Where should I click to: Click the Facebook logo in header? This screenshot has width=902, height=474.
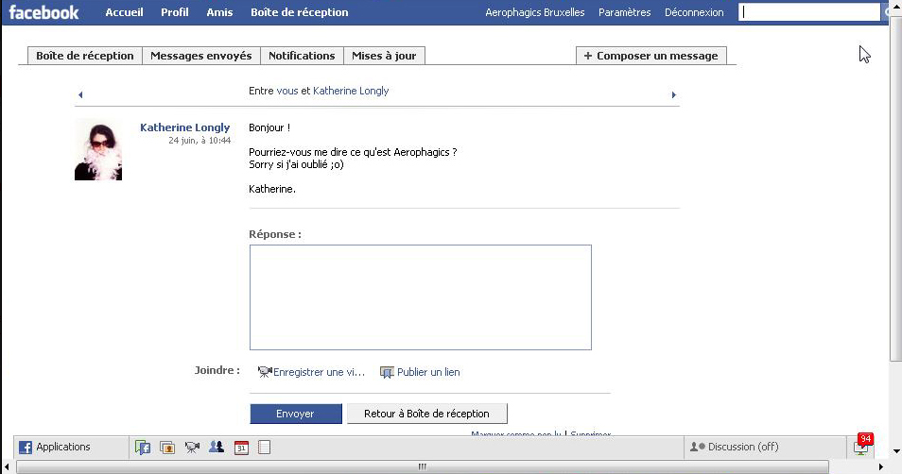44,12
